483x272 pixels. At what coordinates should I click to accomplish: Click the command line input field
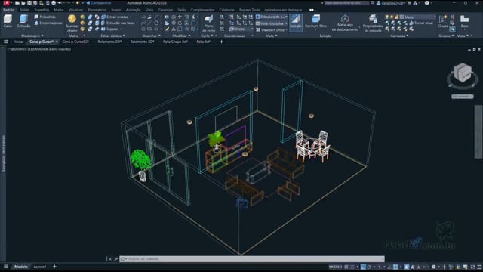[x=252, y=259]
